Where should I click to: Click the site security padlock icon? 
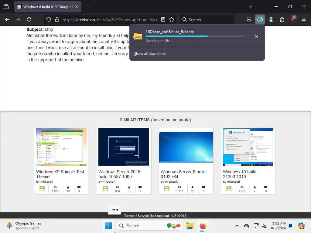pyautogui.click(x=57, y=19)
